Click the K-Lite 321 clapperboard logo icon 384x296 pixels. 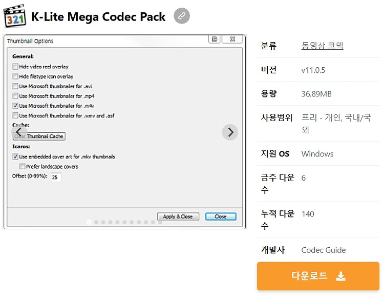point(14,16)
